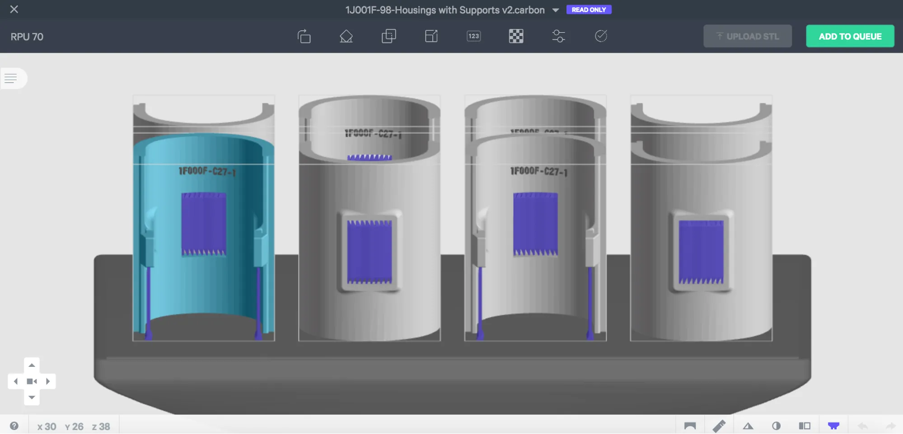Expand the file name dropdown arrow
903x434 pixels.
(556, 10)
